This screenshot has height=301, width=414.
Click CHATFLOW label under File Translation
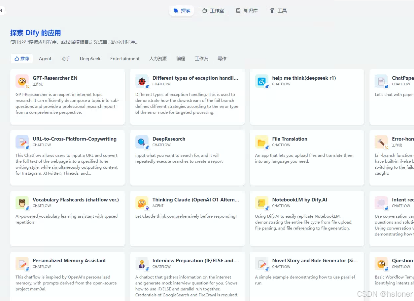(x=282, y=145)
